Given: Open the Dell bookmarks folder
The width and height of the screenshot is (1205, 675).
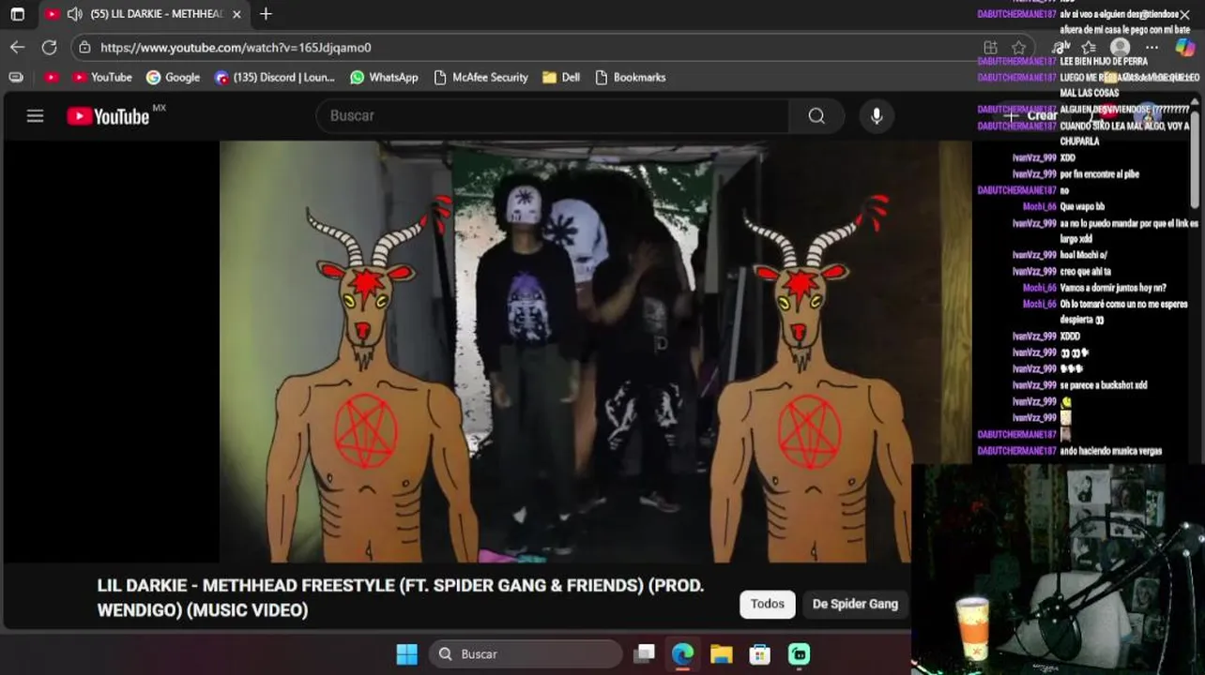Looking at the screenshot, I should (561, 77).
